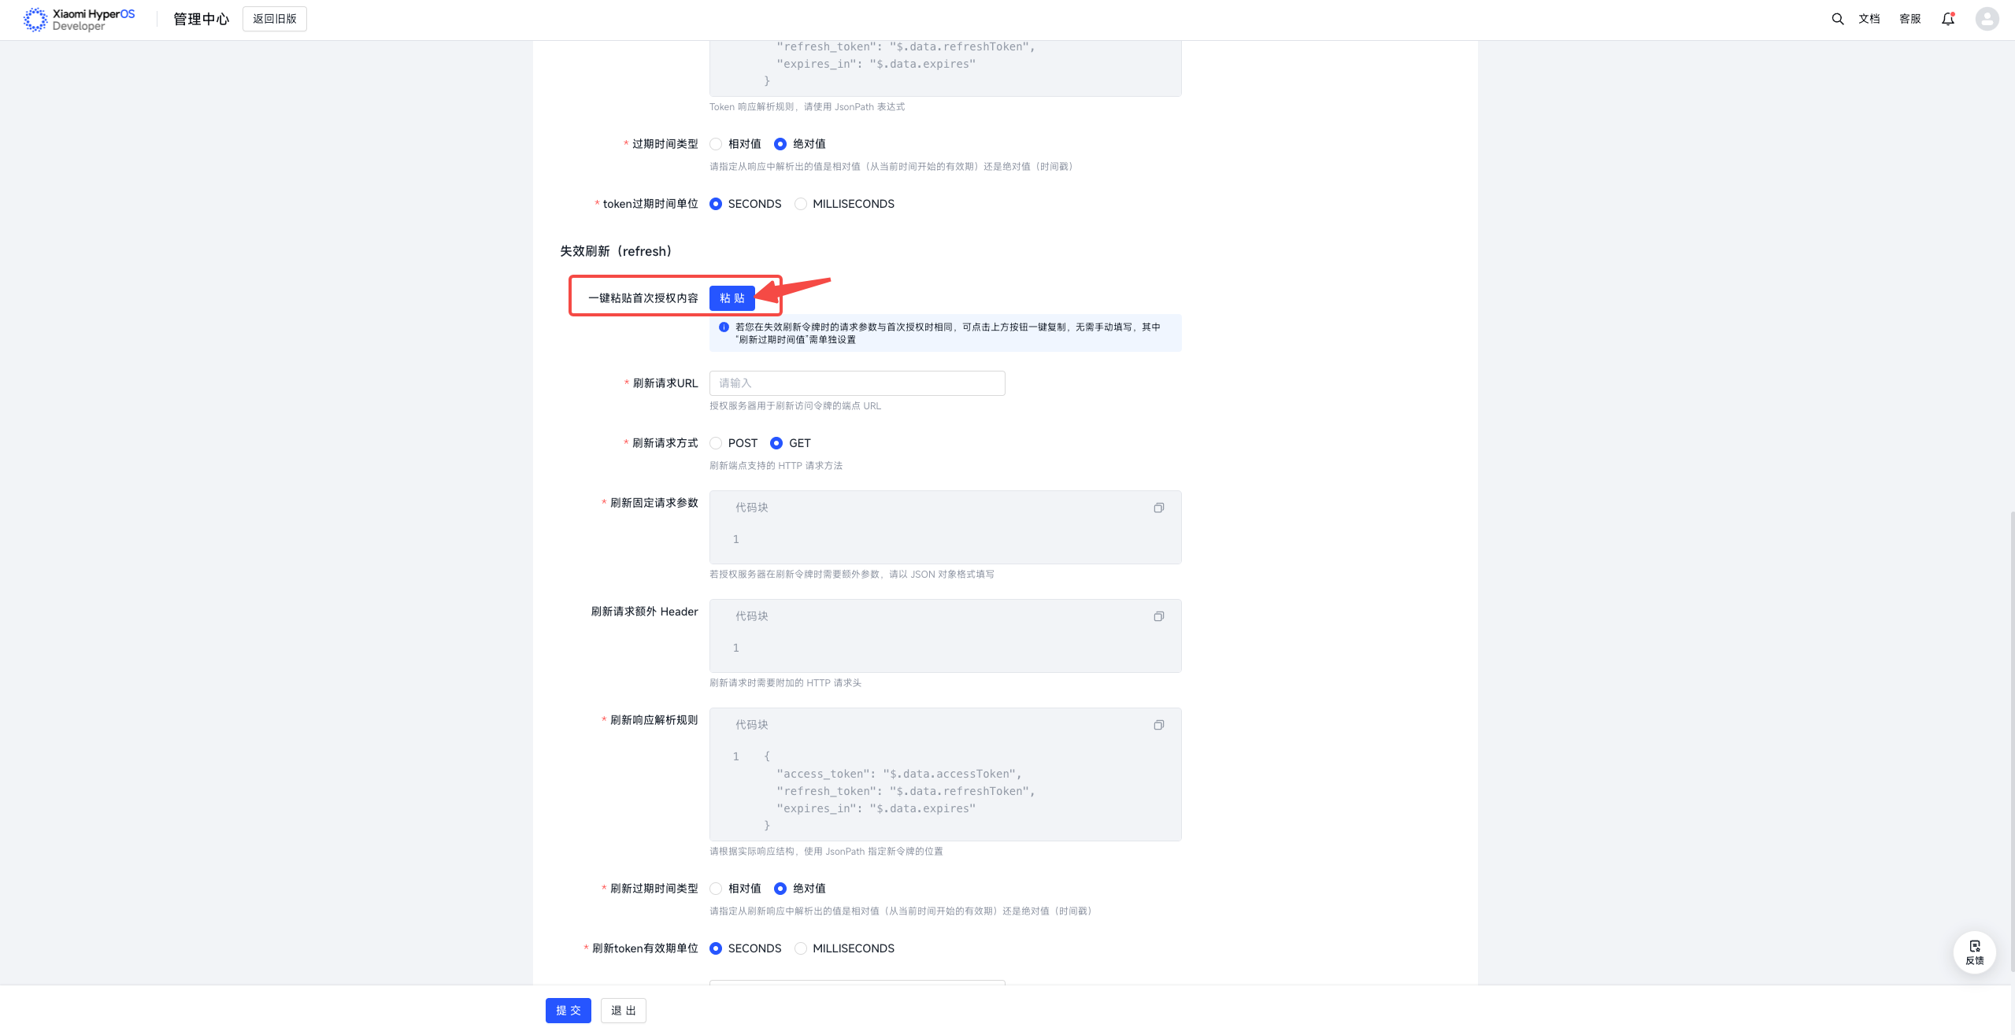Choose MILLISECONDS for token过期时间单位
The height and width of the screenshot is (1035, 2015).
coord(801,204)
